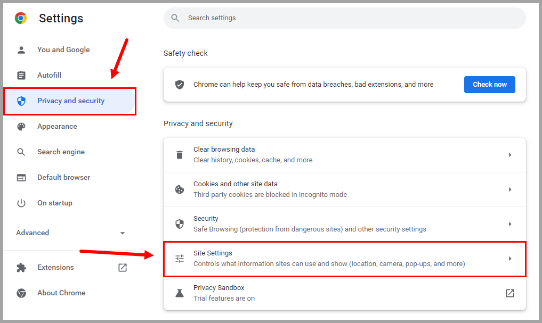Screen dimensions: 542x323
Task: Open Site Settings
Action: (x=345, y=259)
